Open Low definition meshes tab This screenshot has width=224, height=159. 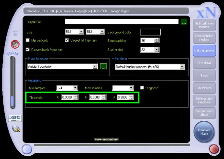tap(204, 38)
